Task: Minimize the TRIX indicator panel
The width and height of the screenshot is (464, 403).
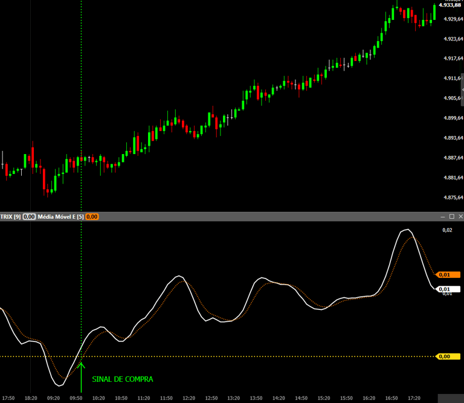Action: click(443, 216)
